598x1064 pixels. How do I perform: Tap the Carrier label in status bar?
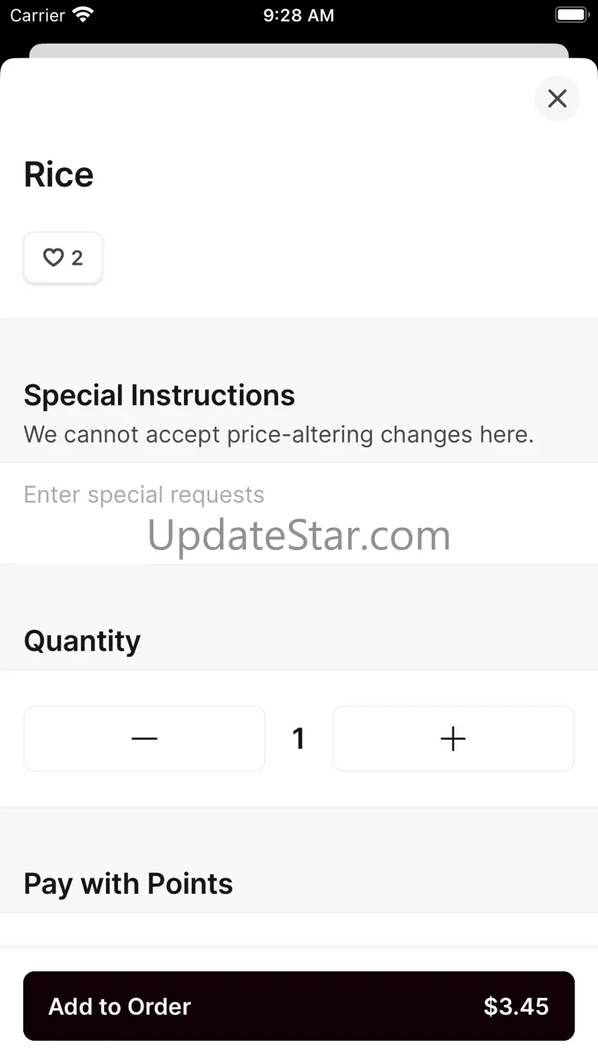[x=38, y=15]
